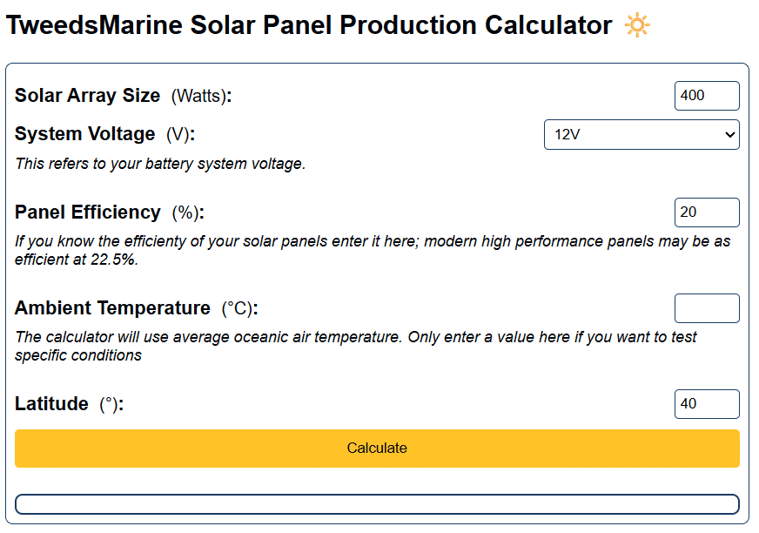Click the Solar Array Size label
This screenshot has width=759, height=533.
tap(90, 96)
